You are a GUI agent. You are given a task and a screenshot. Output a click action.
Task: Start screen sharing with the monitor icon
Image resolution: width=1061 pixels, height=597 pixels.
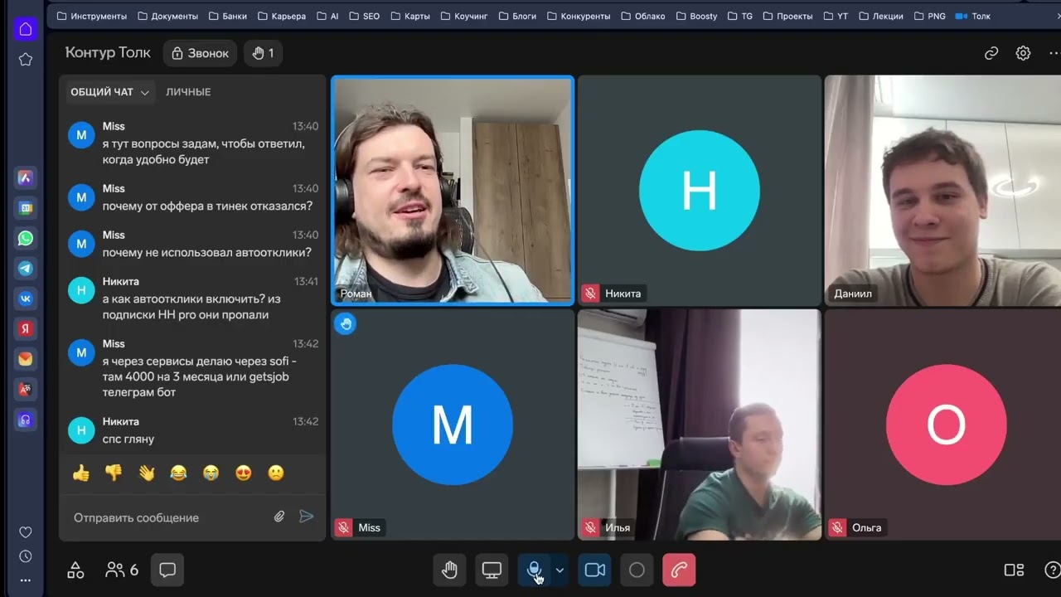pyautogui.click(x=492, y=570)
